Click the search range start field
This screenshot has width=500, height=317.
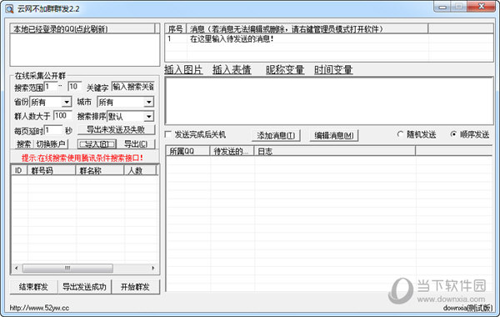tap(51, 87)
